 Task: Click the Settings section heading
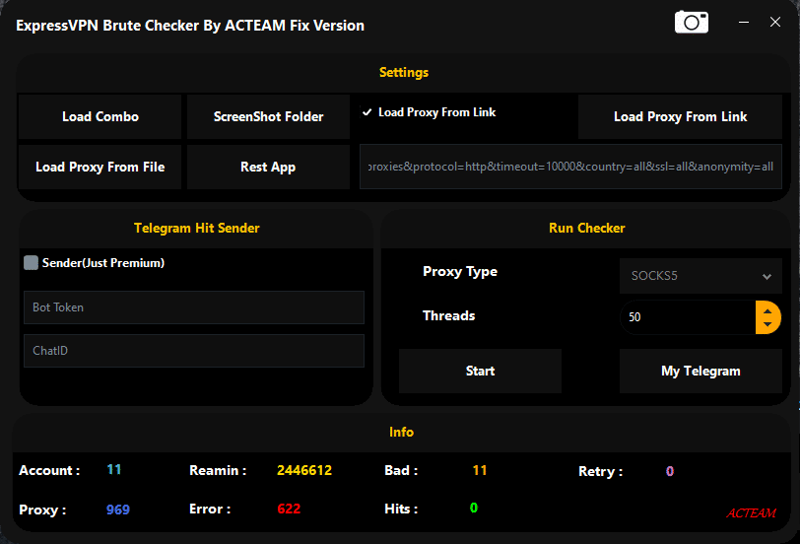pos(404,73)
